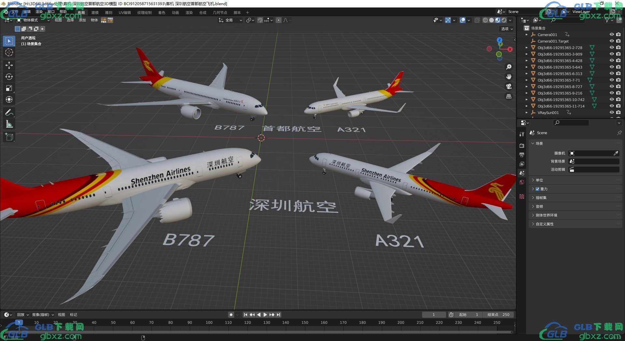Open the Tool settings tab icon
This screenshot has width=625, height=341.
tap(522, 134)
